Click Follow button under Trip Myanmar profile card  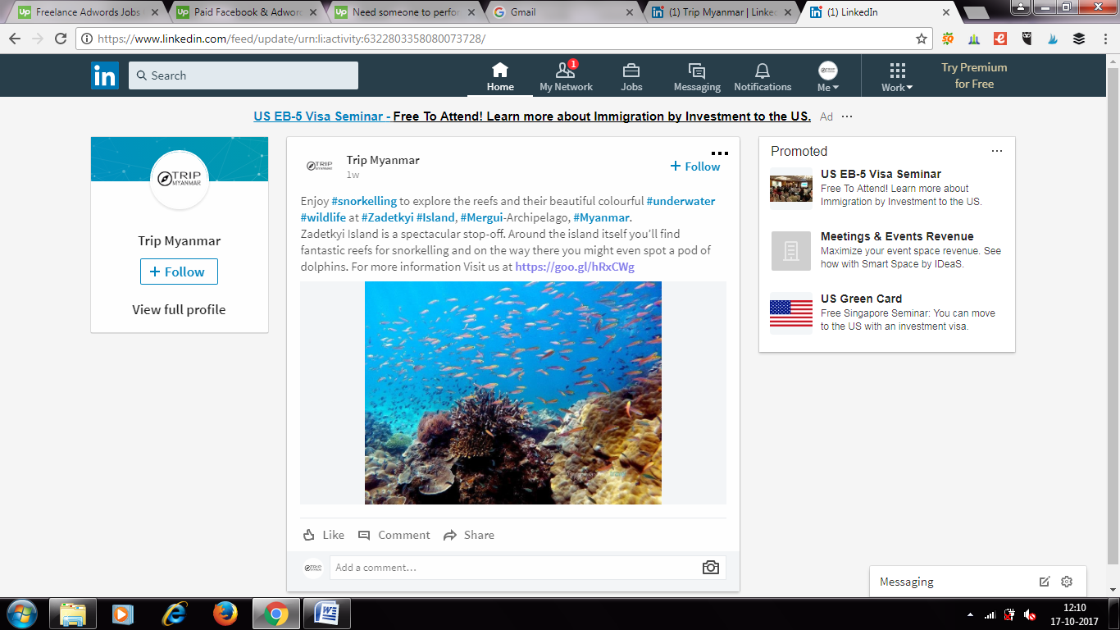[179, 272]
